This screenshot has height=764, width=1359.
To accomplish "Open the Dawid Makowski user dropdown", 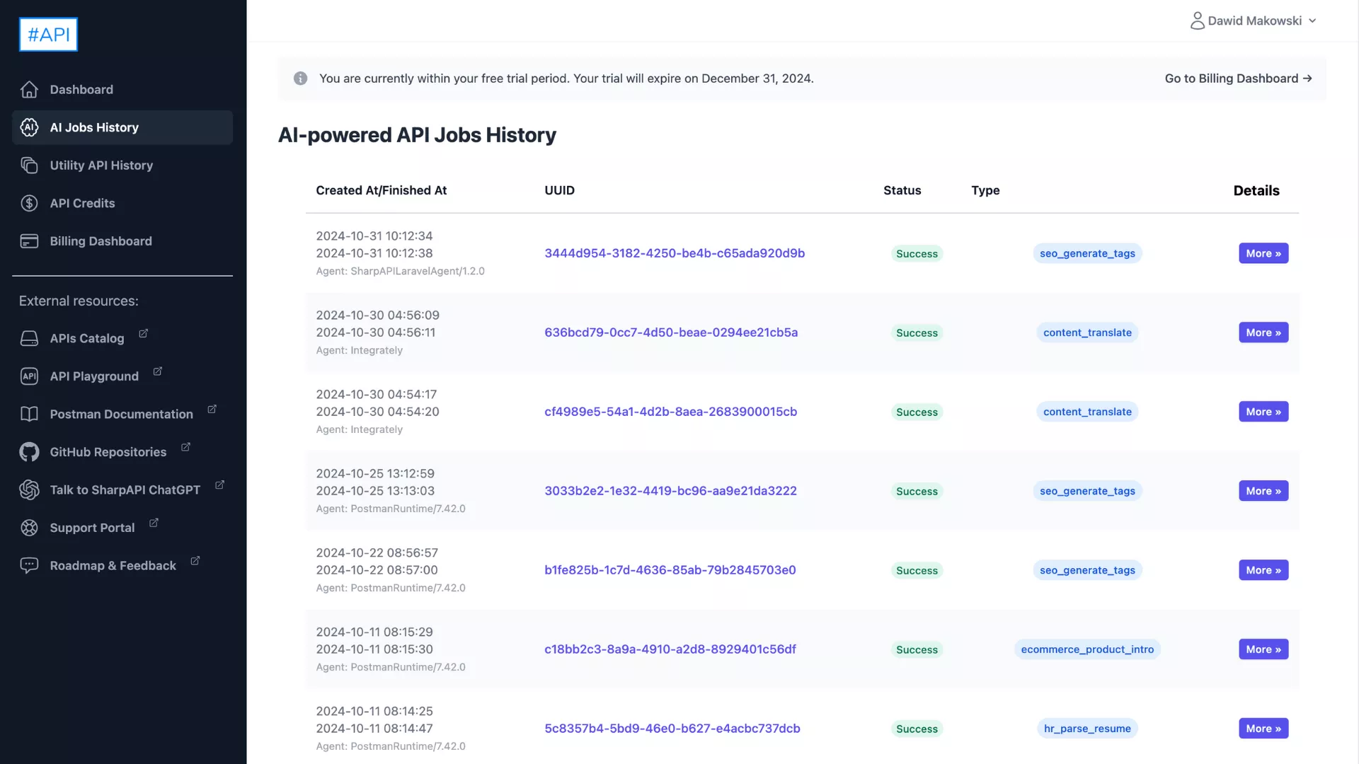I will pyautogui.click(x=1254, y=21).
